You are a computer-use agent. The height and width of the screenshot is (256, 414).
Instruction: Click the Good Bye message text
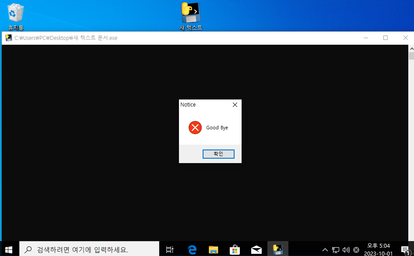click(217, 128)
